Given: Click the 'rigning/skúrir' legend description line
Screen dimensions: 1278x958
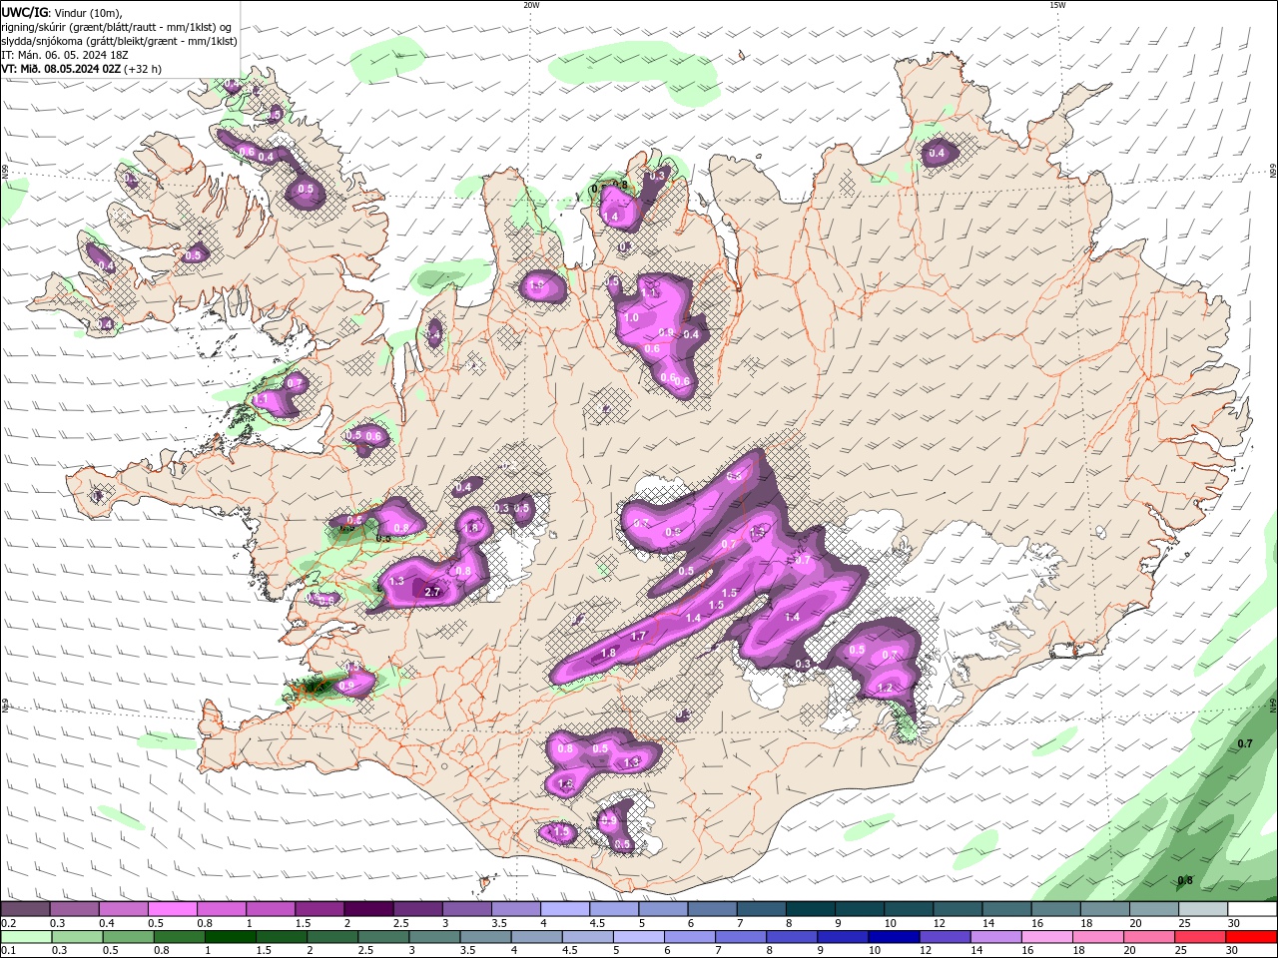Looking at the screenshot, I should tap(117, 26).
